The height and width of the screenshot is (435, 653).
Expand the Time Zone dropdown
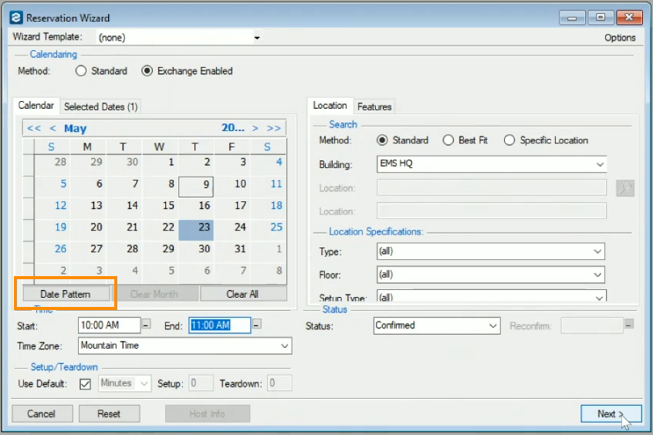coord(185,346)
